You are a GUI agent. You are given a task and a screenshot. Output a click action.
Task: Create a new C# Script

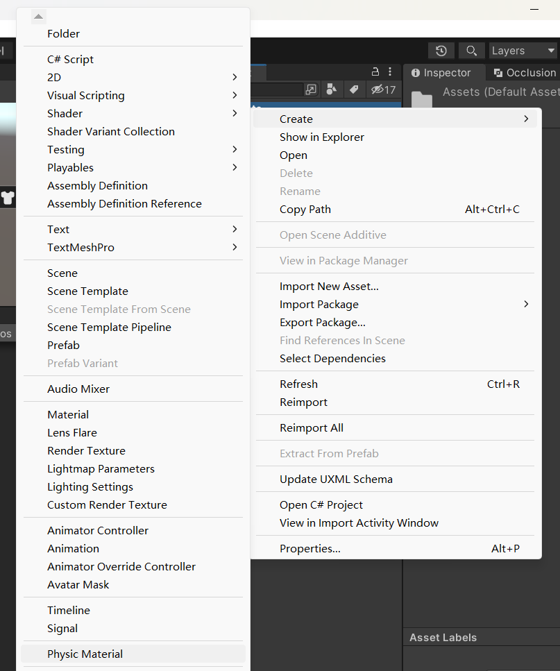[x=133, y=60]
